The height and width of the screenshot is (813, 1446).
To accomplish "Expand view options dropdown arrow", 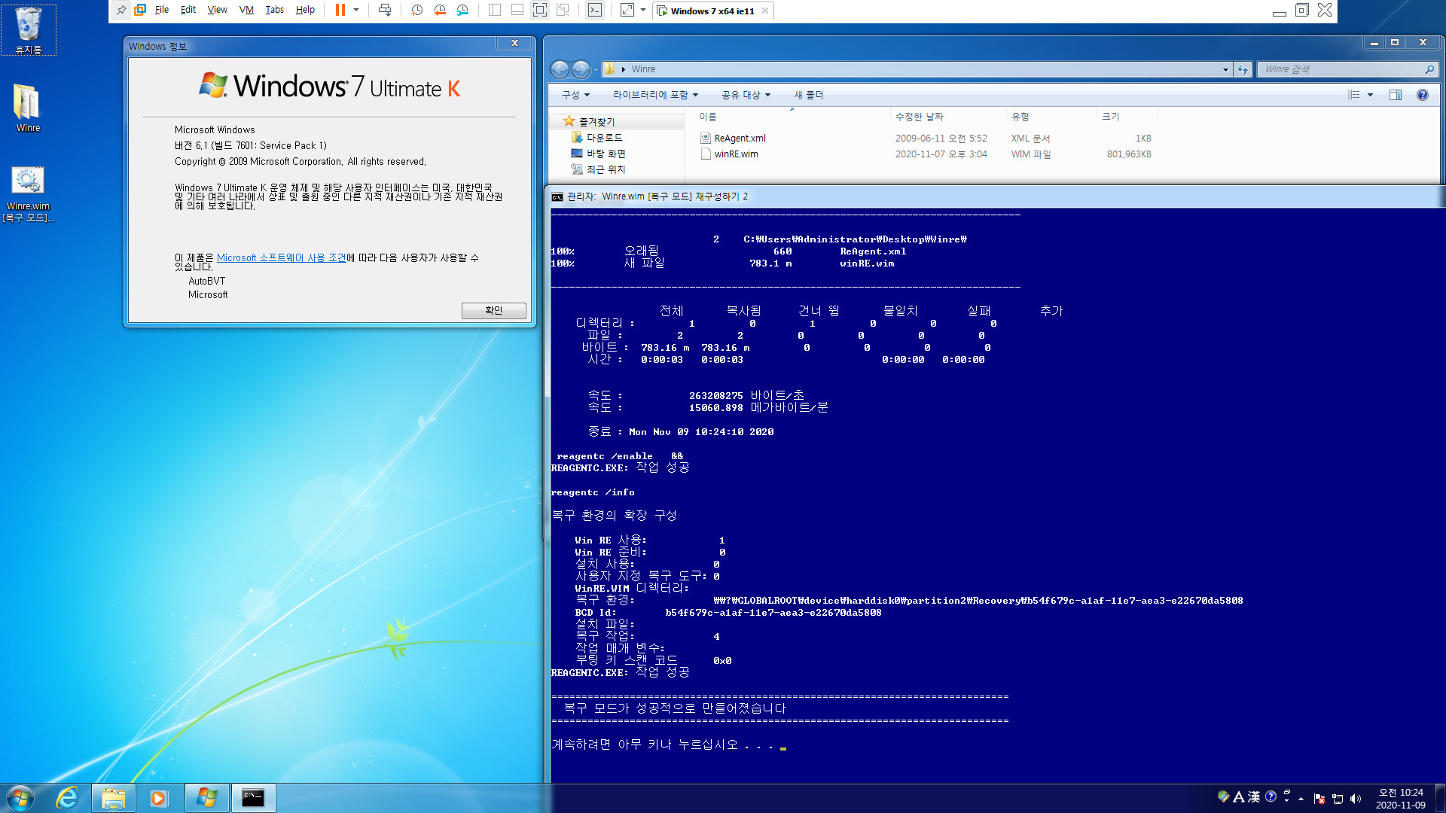I will [1370, 95].
